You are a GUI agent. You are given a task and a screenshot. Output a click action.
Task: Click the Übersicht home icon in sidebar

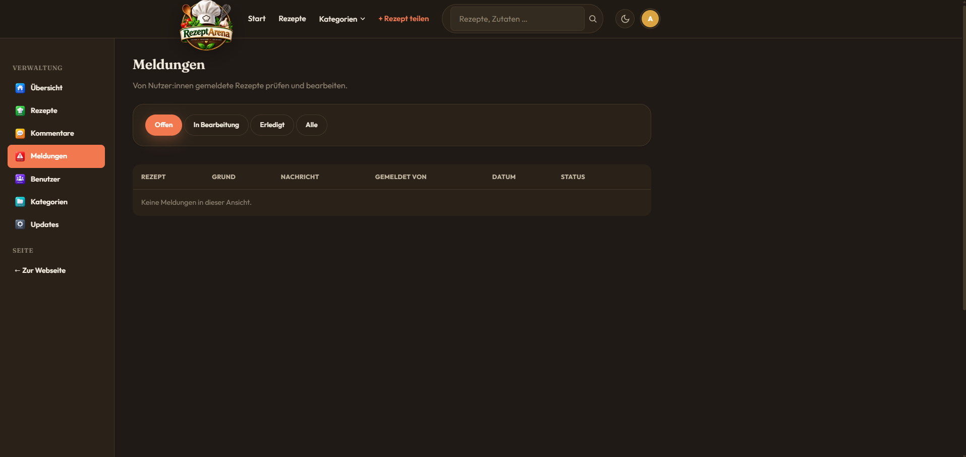point(20,88)
